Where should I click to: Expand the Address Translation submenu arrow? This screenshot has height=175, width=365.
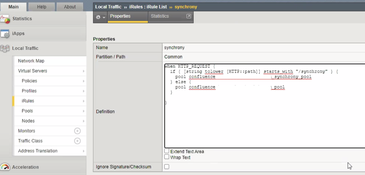click(83, 151)
